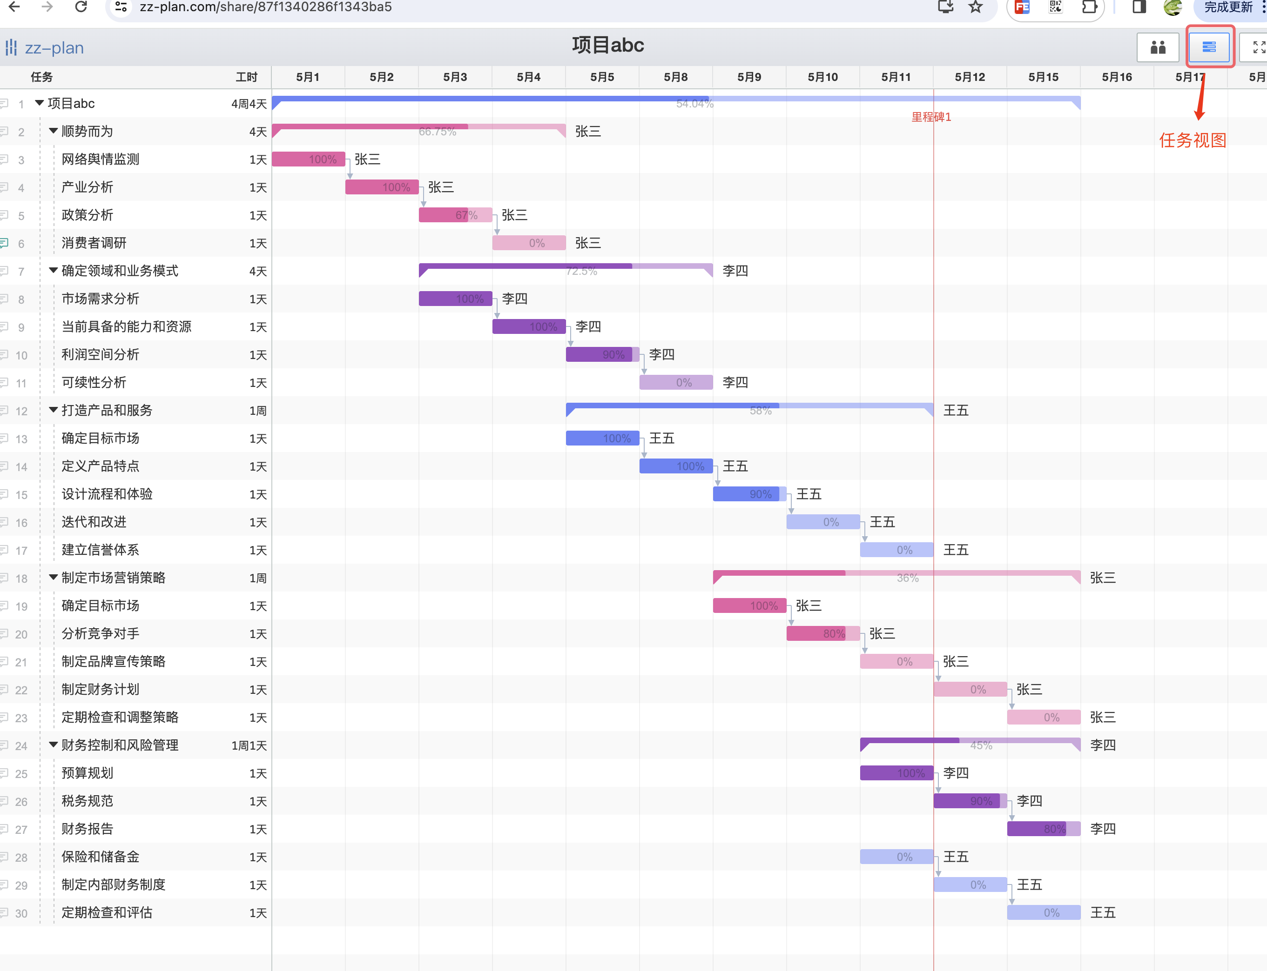Screen dimensions: 1267x971
Task: Click the 5月1 date header
Action: point(308,77)
